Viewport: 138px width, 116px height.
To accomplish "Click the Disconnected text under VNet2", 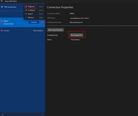I will [8, 24].
